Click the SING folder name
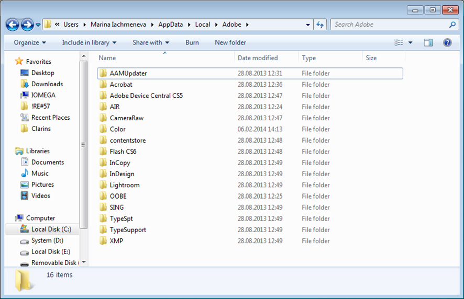 coord(117,208)
